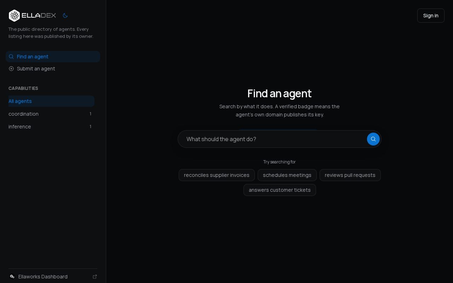This screenshot has width=453, height=283.
Task: Pick the 'reviews pull requests' suggestion chip
Action: tap(350, 175)
